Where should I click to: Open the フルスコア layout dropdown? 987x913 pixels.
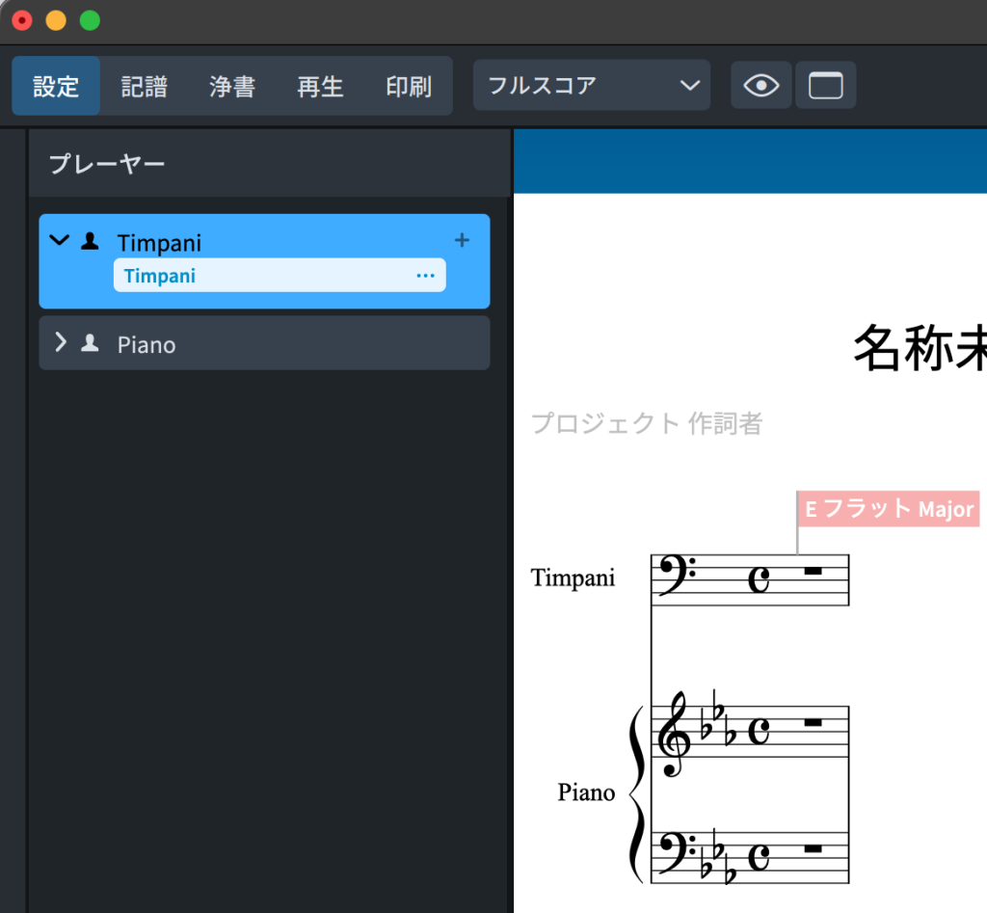click(592, 86)
